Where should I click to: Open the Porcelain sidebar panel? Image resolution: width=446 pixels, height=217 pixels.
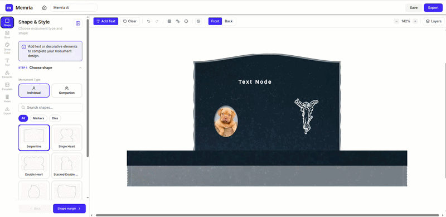point(7,86)
